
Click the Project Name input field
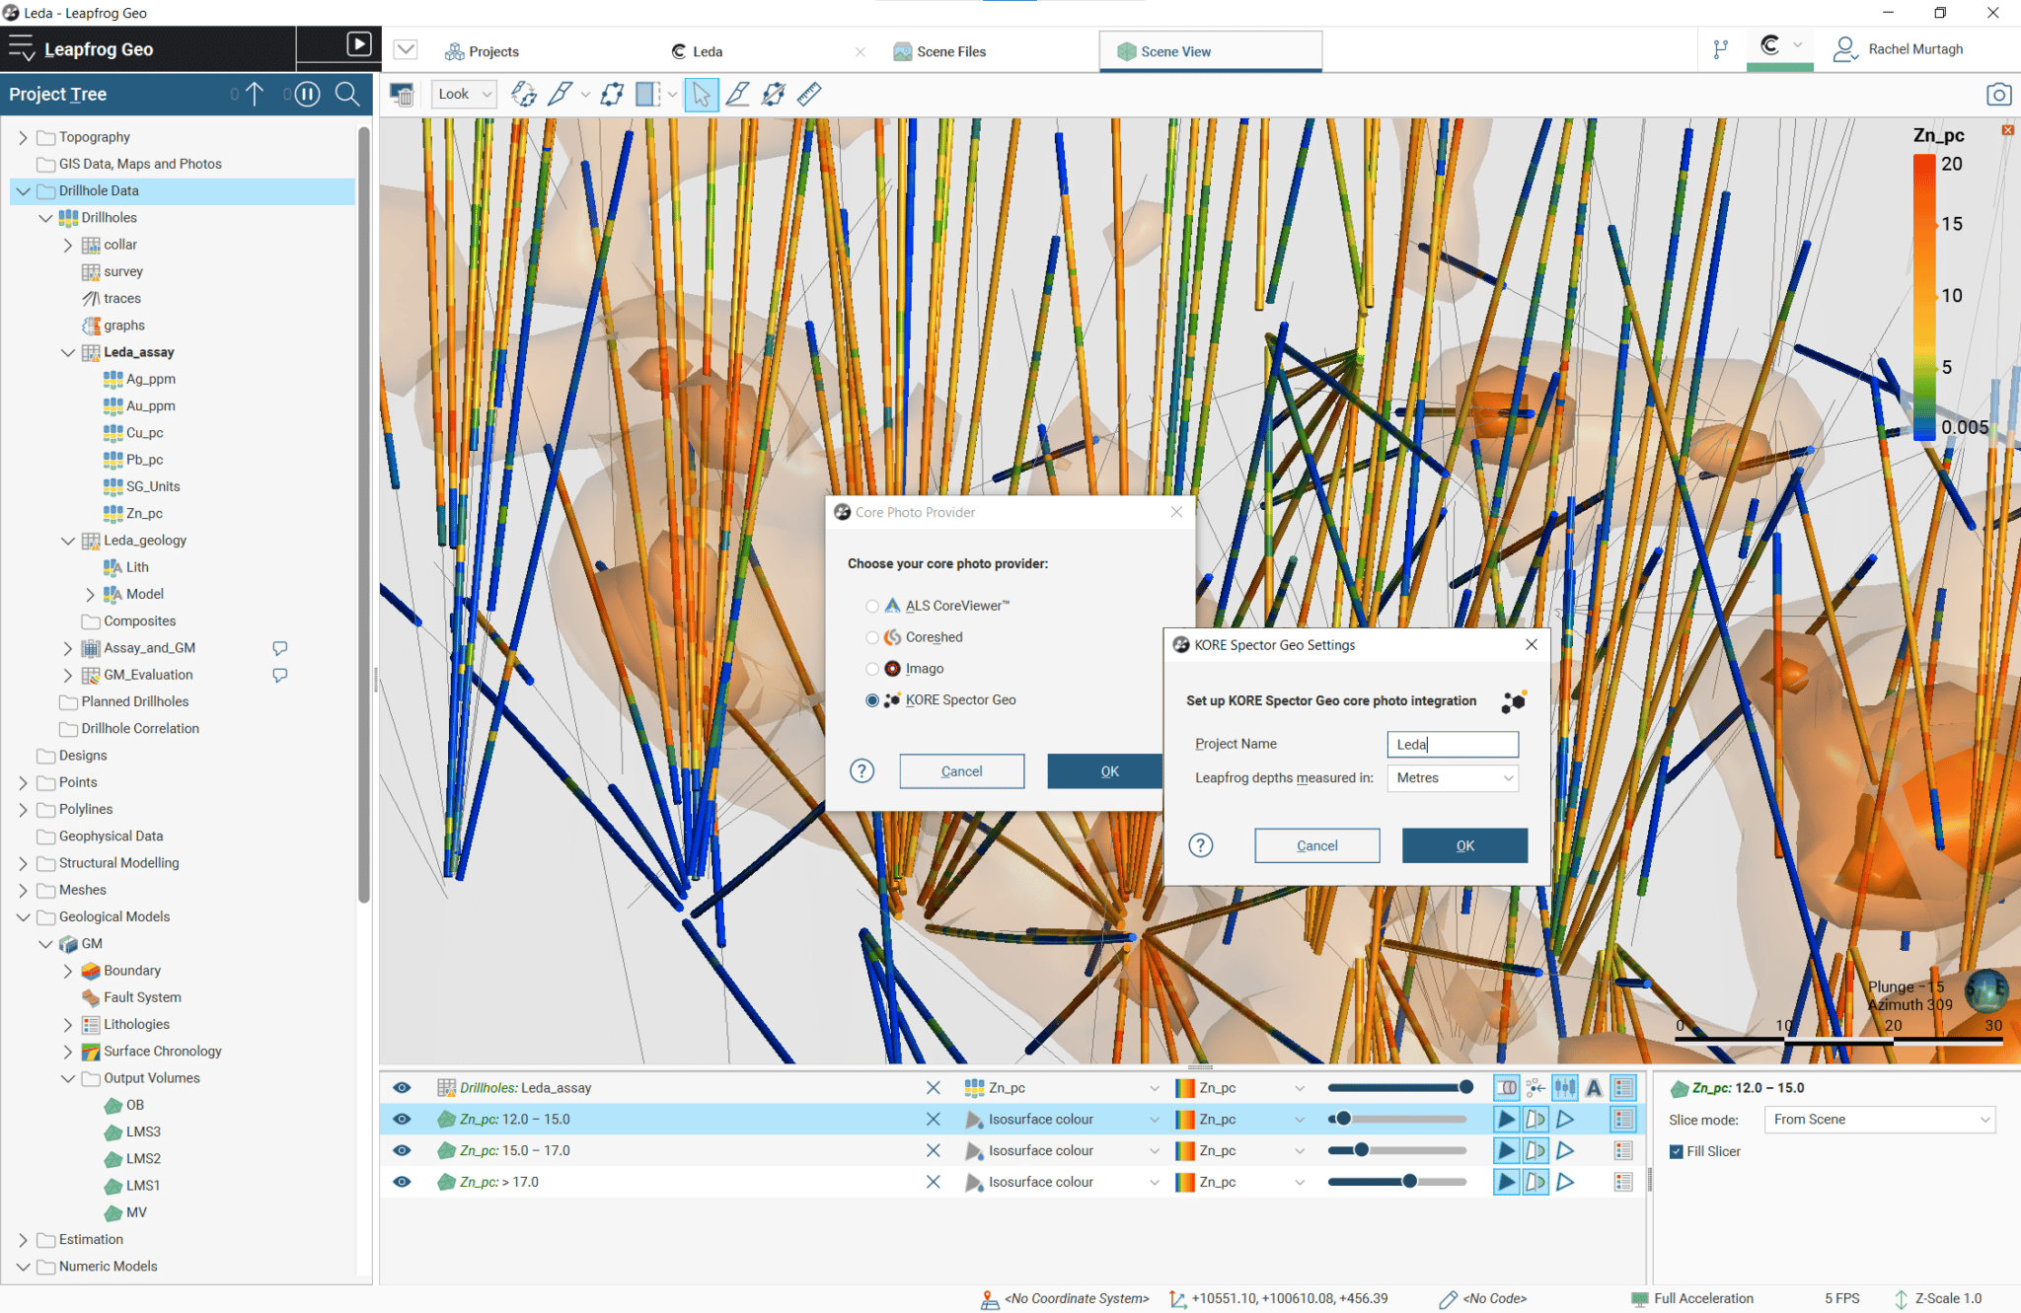click(x=1453, y=745)
